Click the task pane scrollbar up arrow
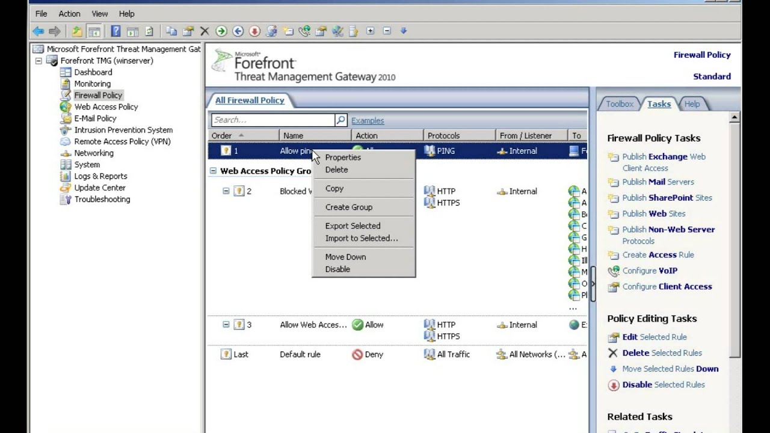 pyautogui.click(x=735, y=118)
